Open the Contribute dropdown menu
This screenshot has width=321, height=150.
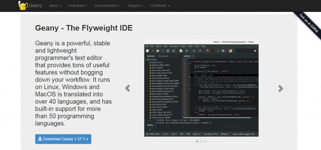coord(160,6)
